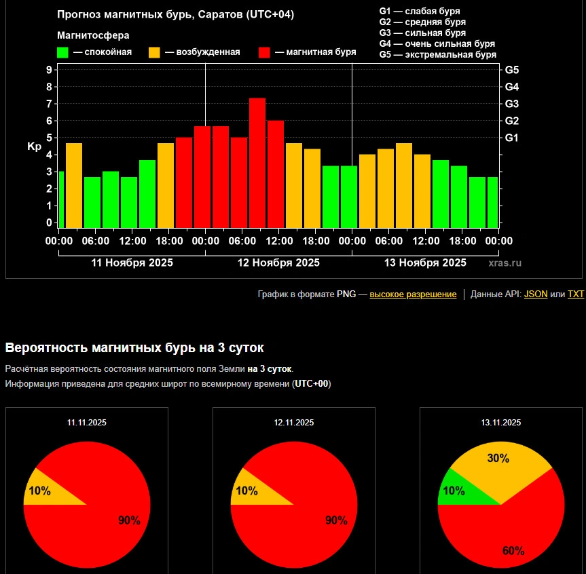The width and height of the screenshot is (586, 574).
Task: Click the tallest red bar on 12 November
Action: click(x=257, y=163)
